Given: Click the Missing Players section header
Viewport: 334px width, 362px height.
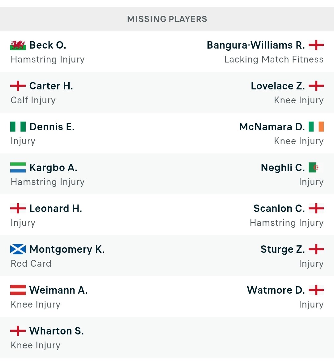Looking at the screenshot, I should point(167,19).
